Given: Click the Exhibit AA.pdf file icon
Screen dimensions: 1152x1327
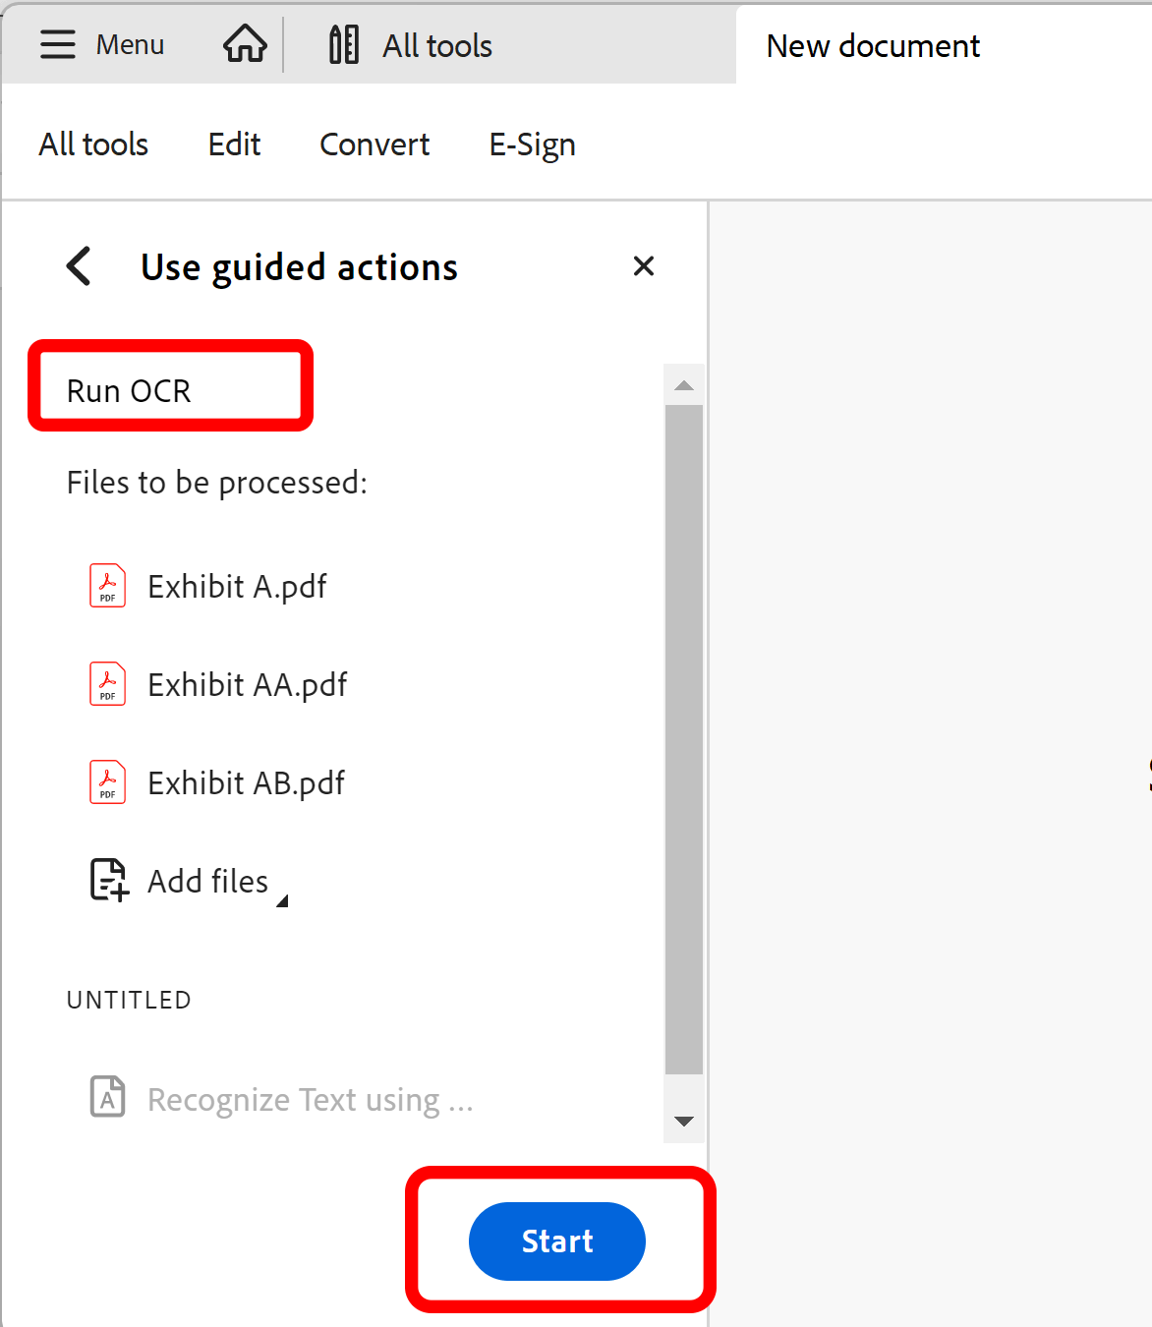Looking at the screenshot, I should click(x=107, y=683).
